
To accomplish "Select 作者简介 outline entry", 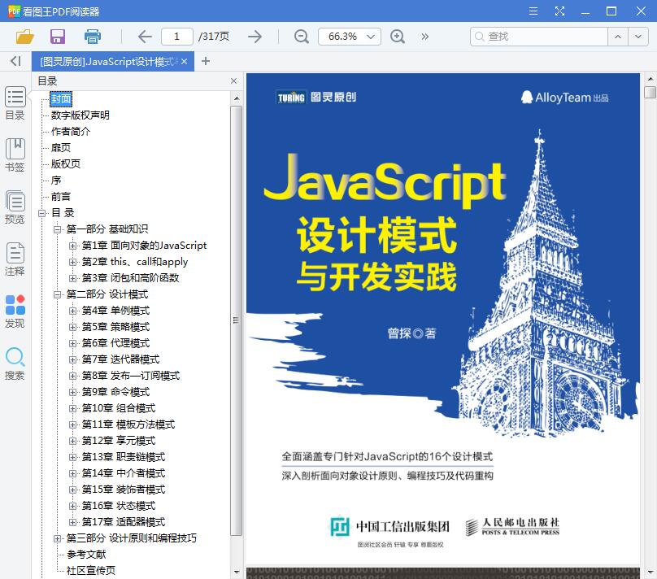I will 71,131.
